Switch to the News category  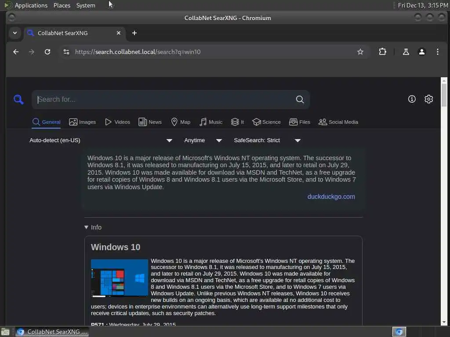pos(150,122)
